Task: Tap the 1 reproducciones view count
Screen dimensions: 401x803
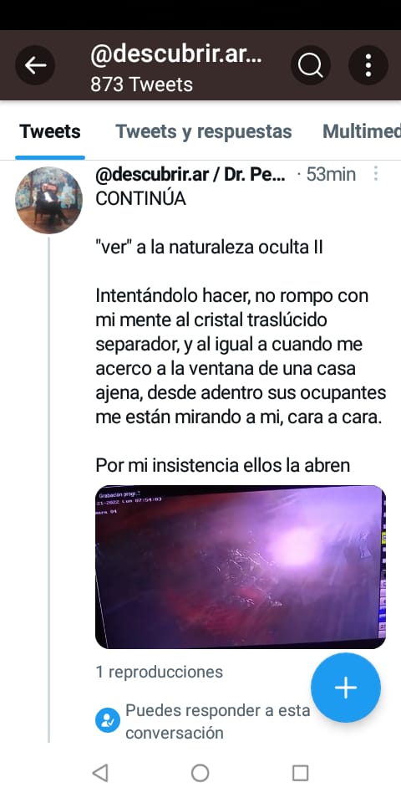Action: coord(159,672)
